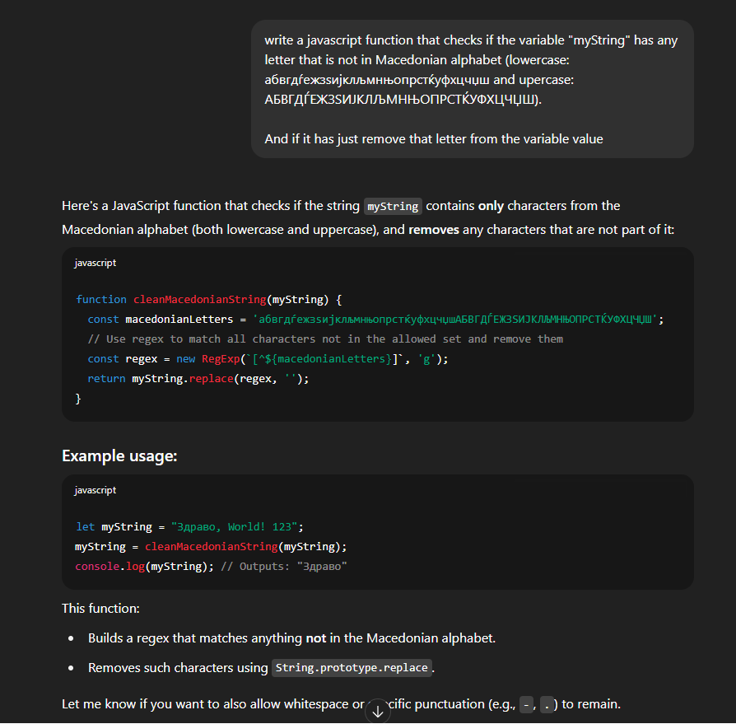Click the scroll-to-bottom arrow button
736x724 pixels.
(378, 712)
